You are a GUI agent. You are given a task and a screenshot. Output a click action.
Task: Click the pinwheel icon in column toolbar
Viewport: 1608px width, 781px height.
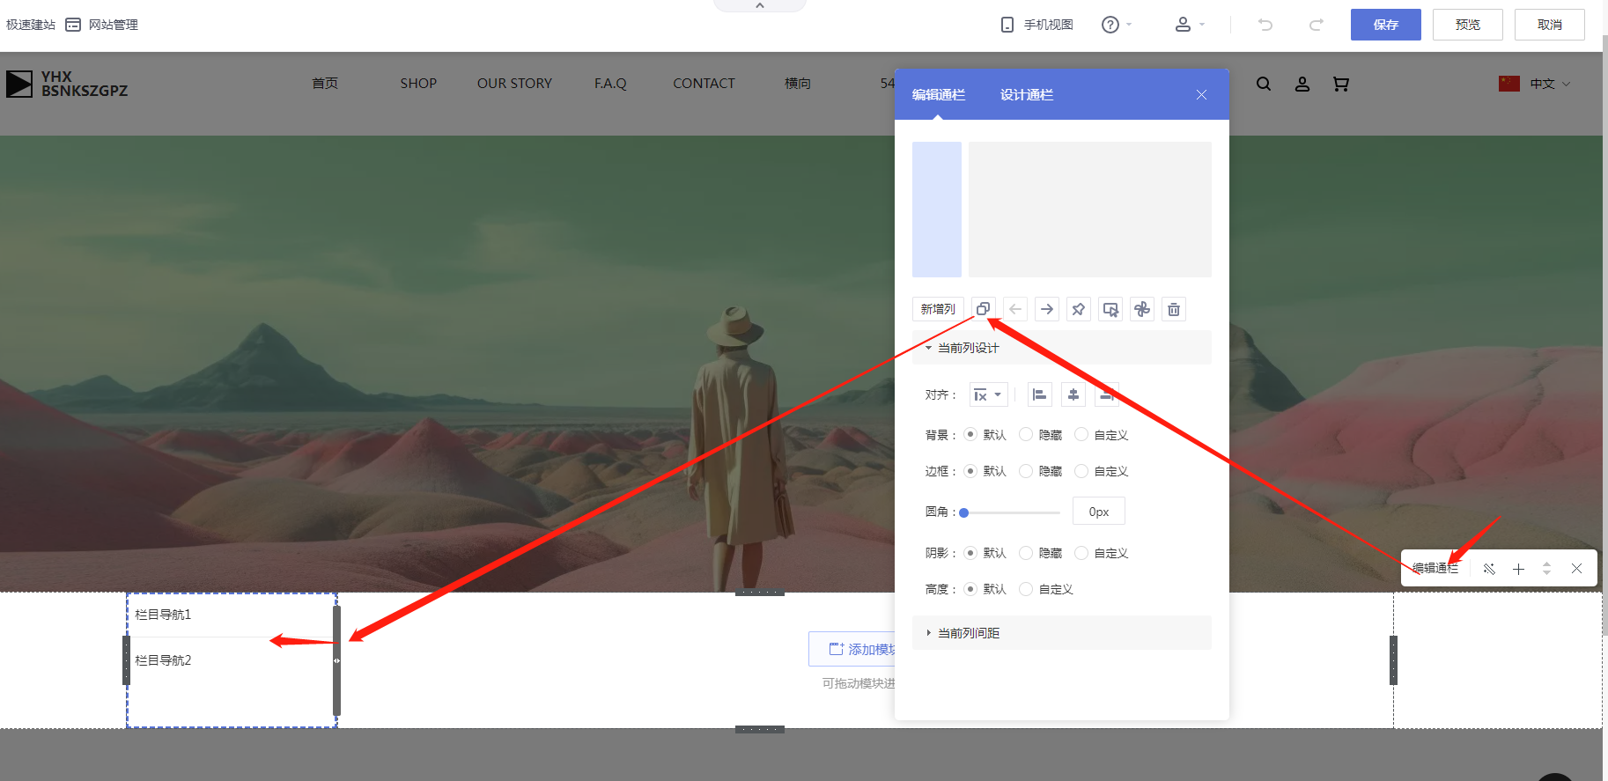[1141, 309]
